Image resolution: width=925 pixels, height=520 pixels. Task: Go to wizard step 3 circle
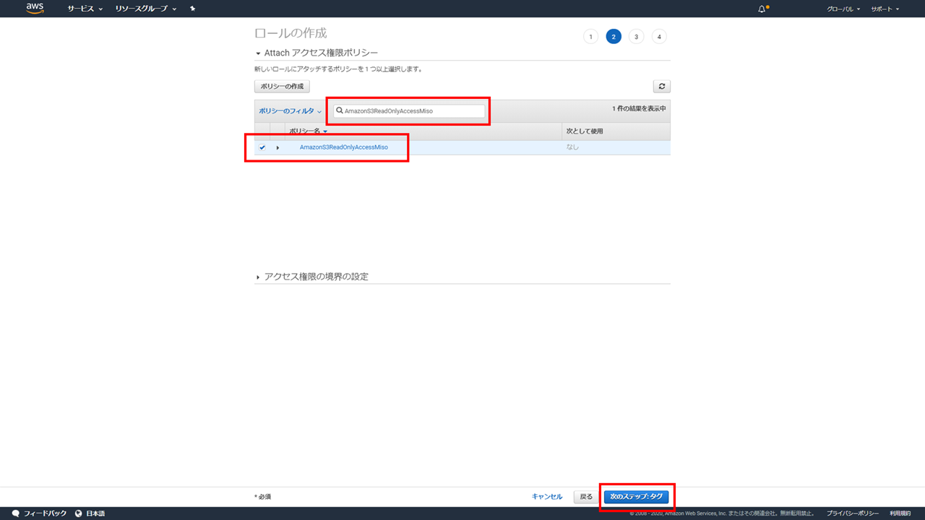(x=636, y=37)
